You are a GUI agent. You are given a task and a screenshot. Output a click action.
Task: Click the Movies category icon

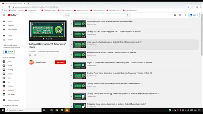click(4, 74)
